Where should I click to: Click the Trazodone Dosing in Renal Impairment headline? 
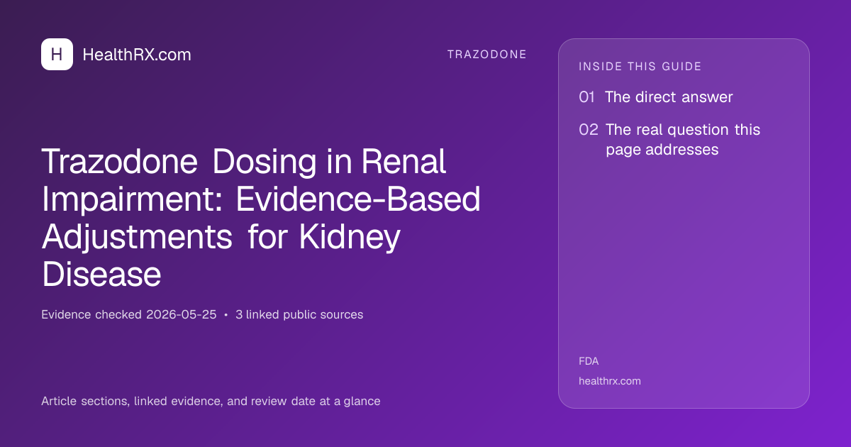pos(261,218)
